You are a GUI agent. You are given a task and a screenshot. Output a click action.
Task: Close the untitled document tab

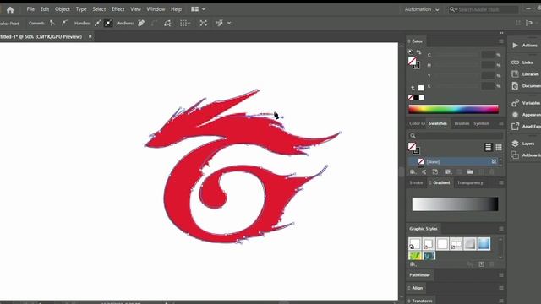click(x=90, y=36)
